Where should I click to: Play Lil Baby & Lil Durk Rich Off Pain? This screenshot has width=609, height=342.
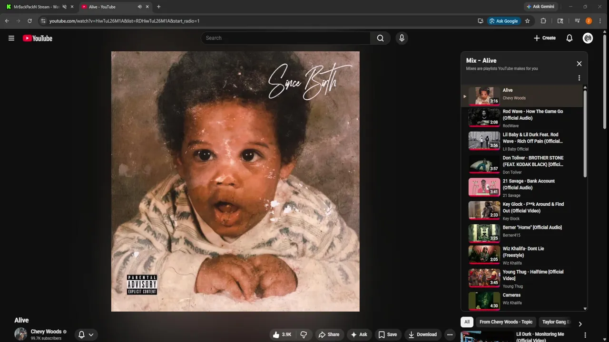click(522, 142)
